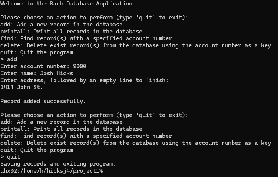
Task: Click the first menu's 'add: Add a new record' line
Action: [x=61, y=25]
